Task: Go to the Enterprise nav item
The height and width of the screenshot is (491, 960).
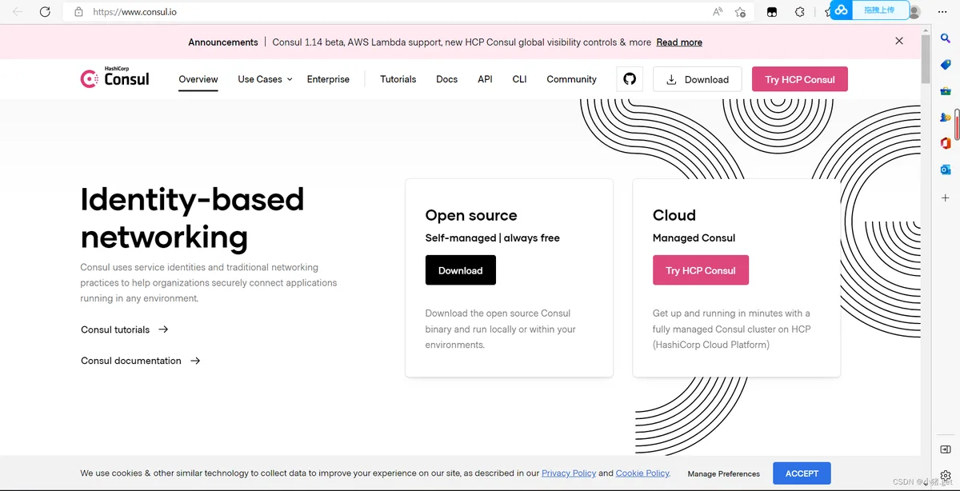Action: (328, 79)
